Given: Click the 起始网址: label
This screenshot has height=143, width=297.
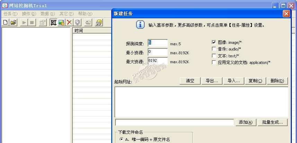Looking at the screenshot, I should click(123, 82).
